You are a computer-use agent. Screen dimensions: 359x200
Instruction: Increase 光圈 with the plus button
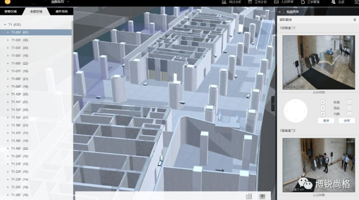tap(323, 114)
